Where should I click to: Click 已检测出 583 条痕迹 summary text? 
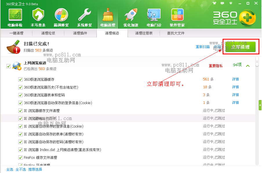(x=40, y=69)
